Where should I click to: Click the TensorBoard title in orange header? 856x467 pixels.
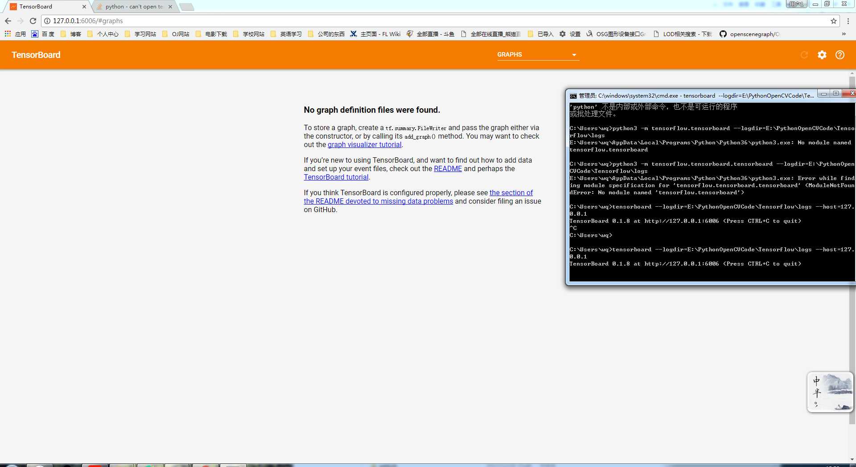(x=36, y=55)
